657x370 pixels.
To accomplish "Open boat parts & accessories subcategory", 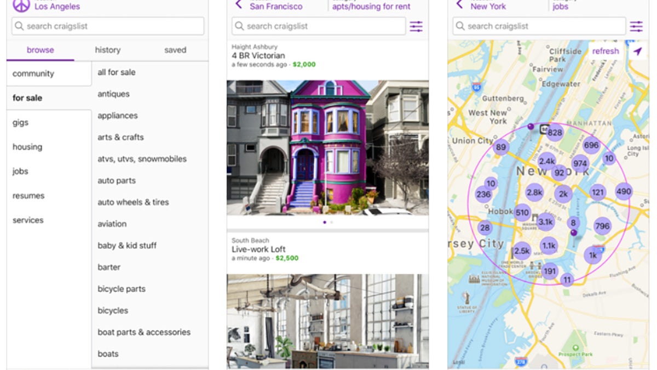I will pos(150,332).
